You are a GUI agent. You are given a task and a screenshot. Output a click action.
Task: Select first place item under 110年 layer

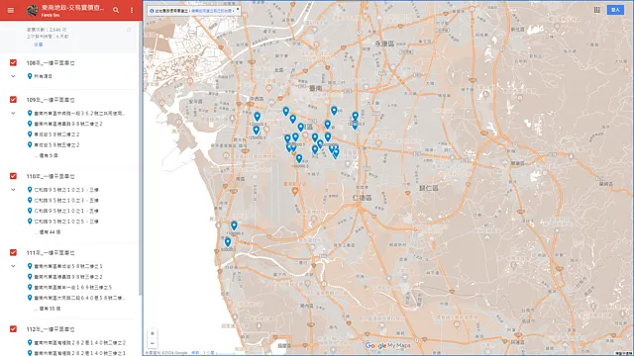coord(76,190)
